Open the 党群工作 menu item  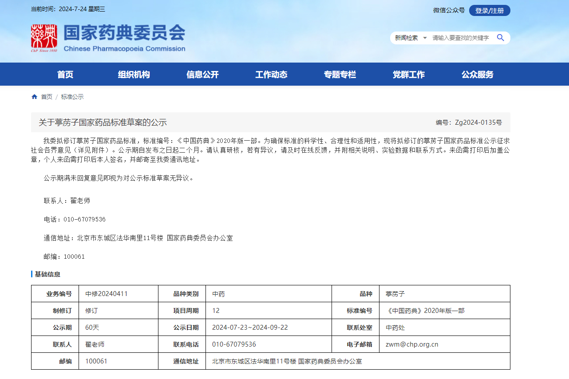coord(408,75)
